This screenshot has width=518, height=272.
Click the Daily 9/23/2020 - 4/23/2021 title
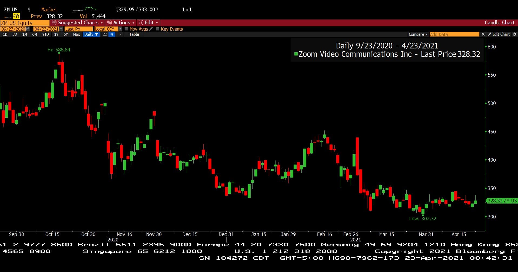coord(387,46)
